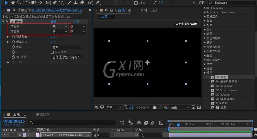Viewport: 257px width, 139px height.
Task: Expand the 扭曲 effects category
Action: 205,21
